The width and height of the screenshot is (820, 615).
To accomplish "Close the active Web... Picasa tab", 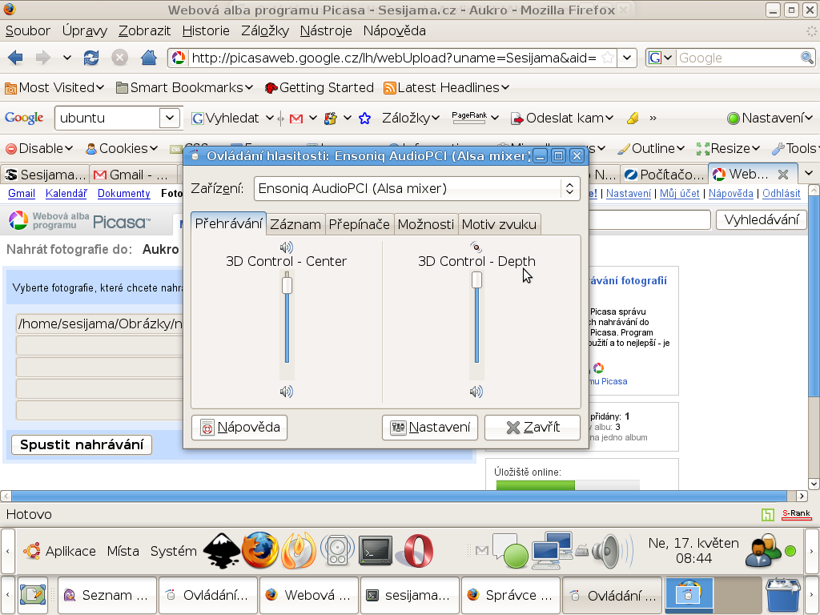I will 783,174.
